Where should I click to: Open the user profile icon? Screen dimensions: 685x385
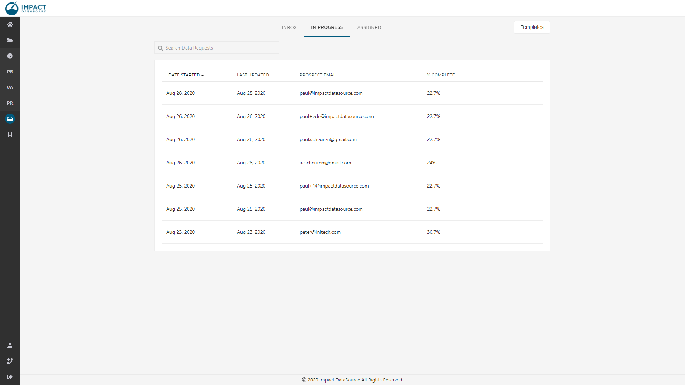pyautogui.click(x=10, y=345)
